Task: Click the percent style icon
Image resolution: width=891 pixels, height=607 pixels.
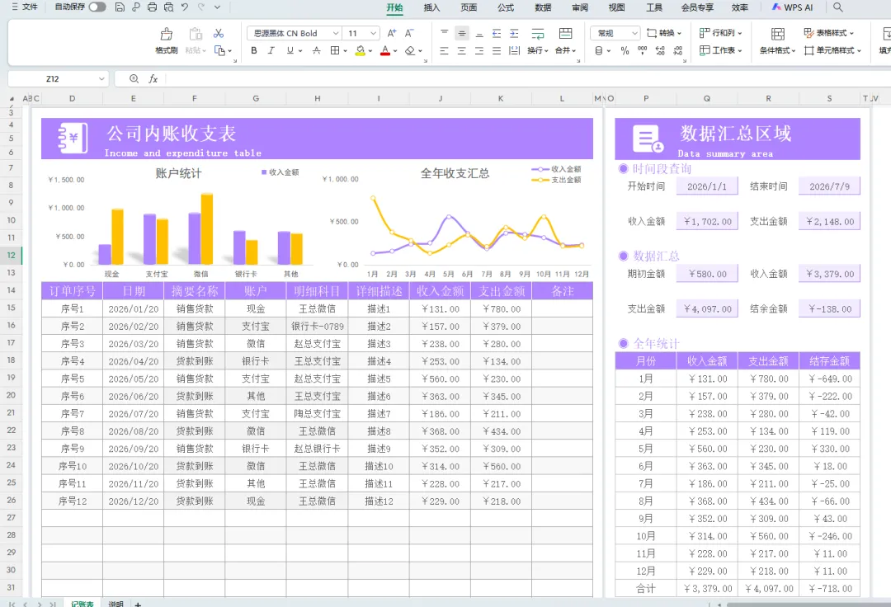Action: click(x=625, y=50)
